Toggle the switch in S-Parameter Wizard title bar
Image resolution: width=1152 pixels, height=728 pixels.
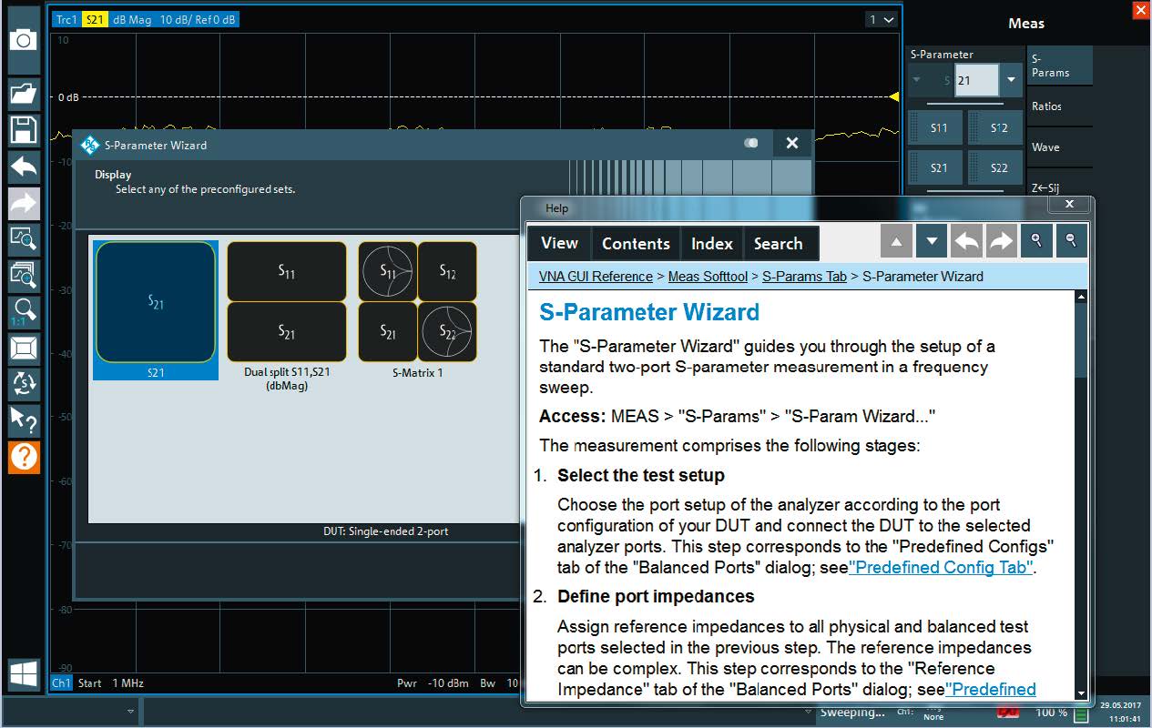coord(750,144)
